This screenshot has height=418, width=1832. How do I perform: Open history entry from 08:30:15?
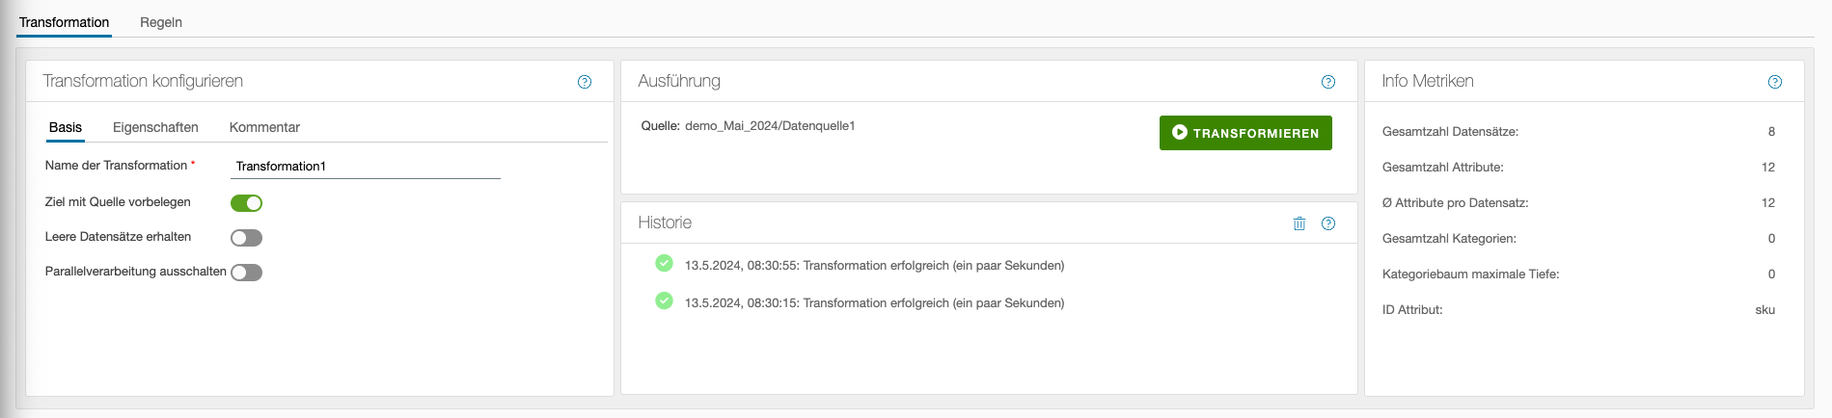(874, 303)
